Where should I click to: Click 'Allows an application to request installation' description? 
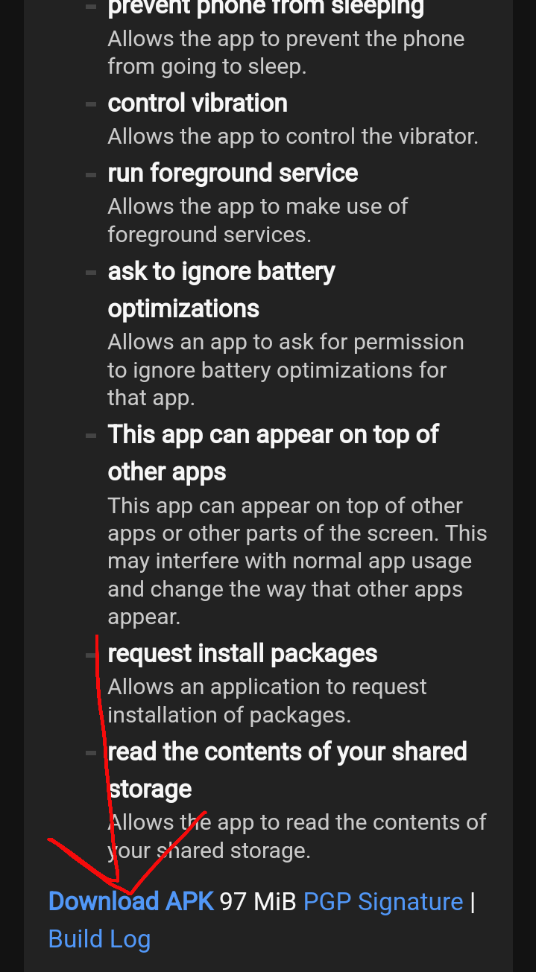point(267,700)
